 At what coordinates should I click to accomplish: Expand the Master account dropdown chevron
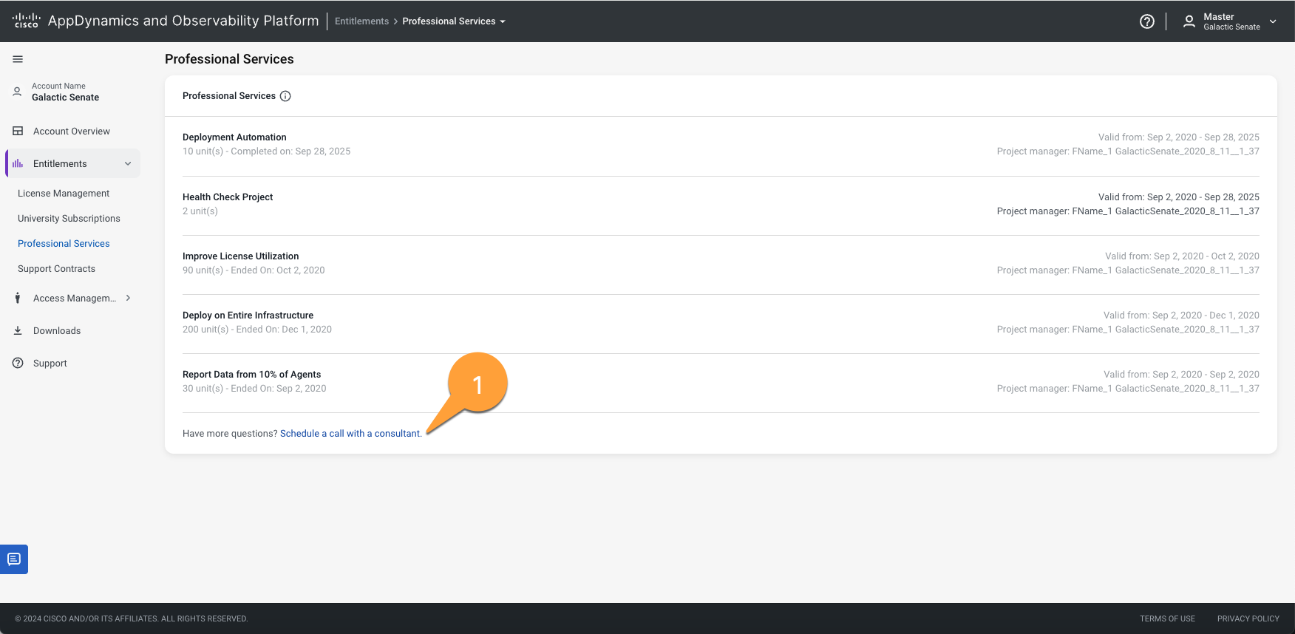(x=1273, y=21)
